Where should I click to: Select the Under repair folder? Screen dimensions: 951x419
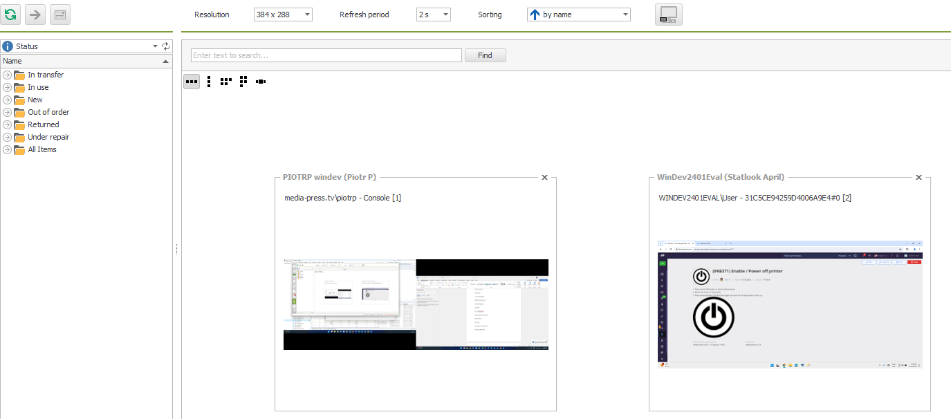[x=48, y=137]
